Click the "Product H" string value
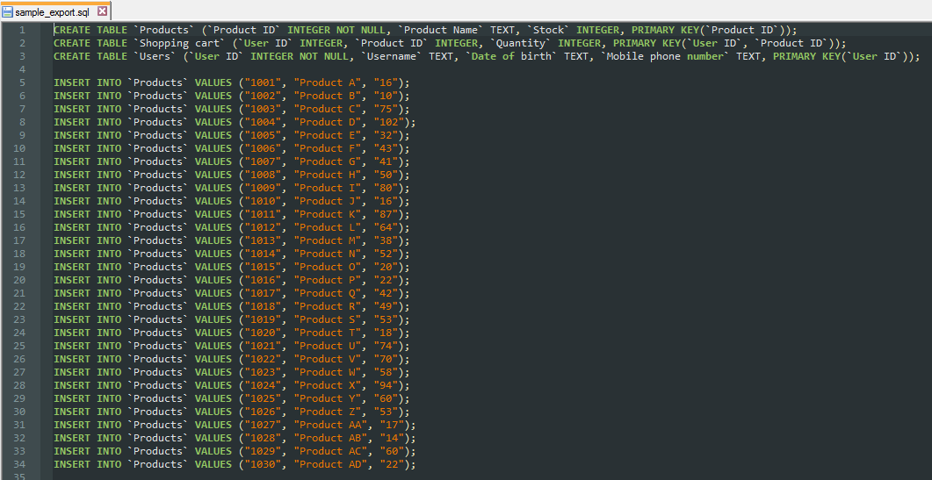The width and height of the screenshot is (932, 480). [x=328, y=175]
